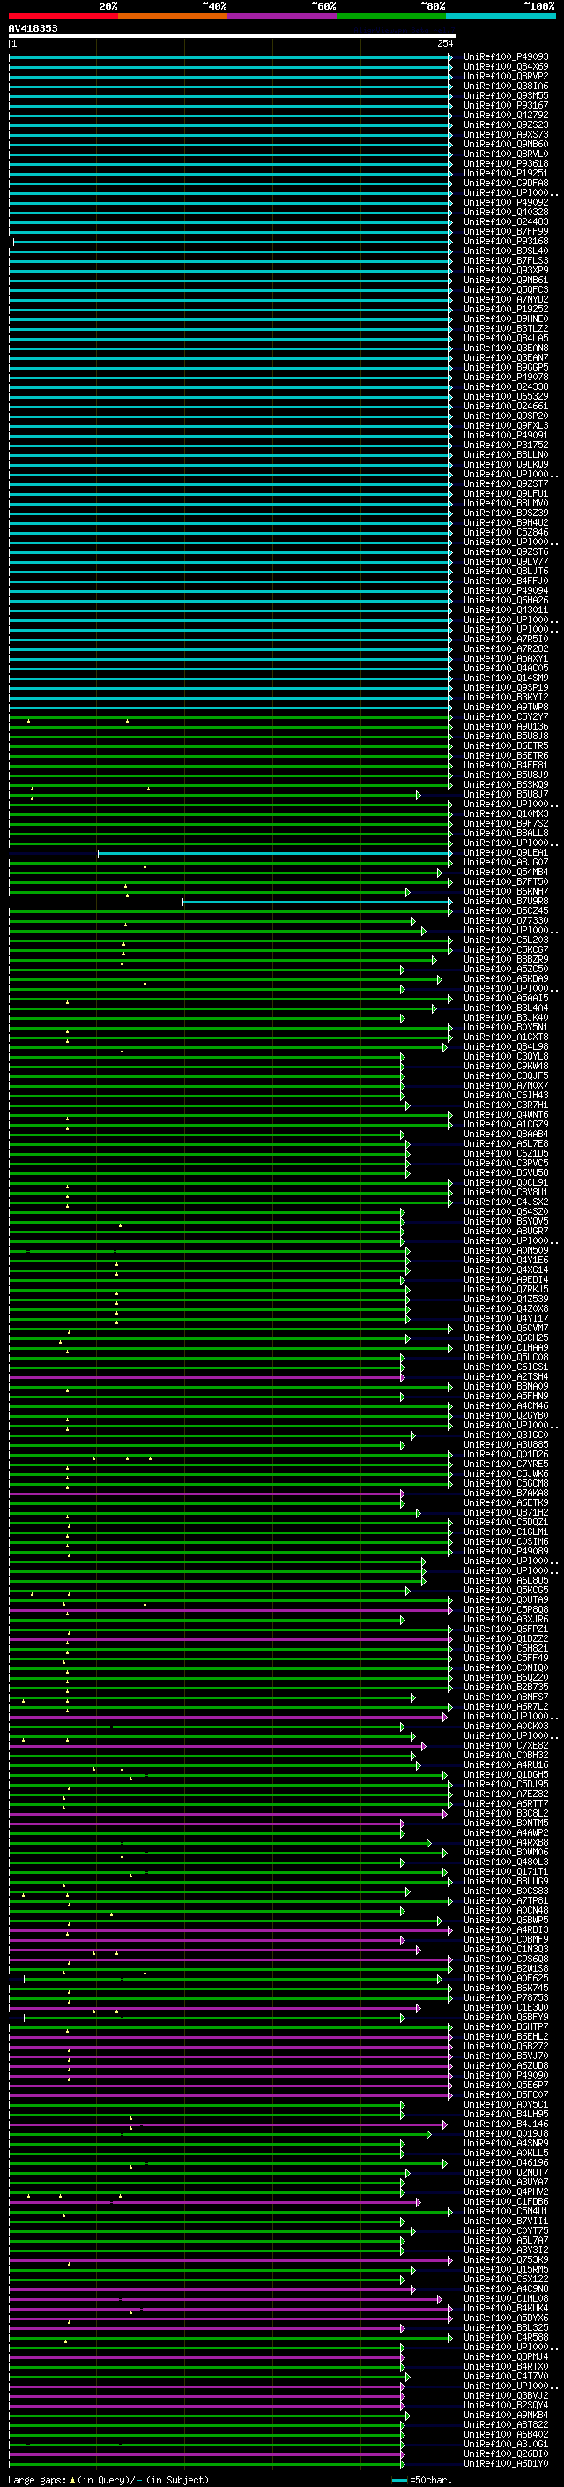This screenshot has height=2487, width=564.
Task: Select the UniRef100_Q3EAN8 label
Action: point(506,348)
